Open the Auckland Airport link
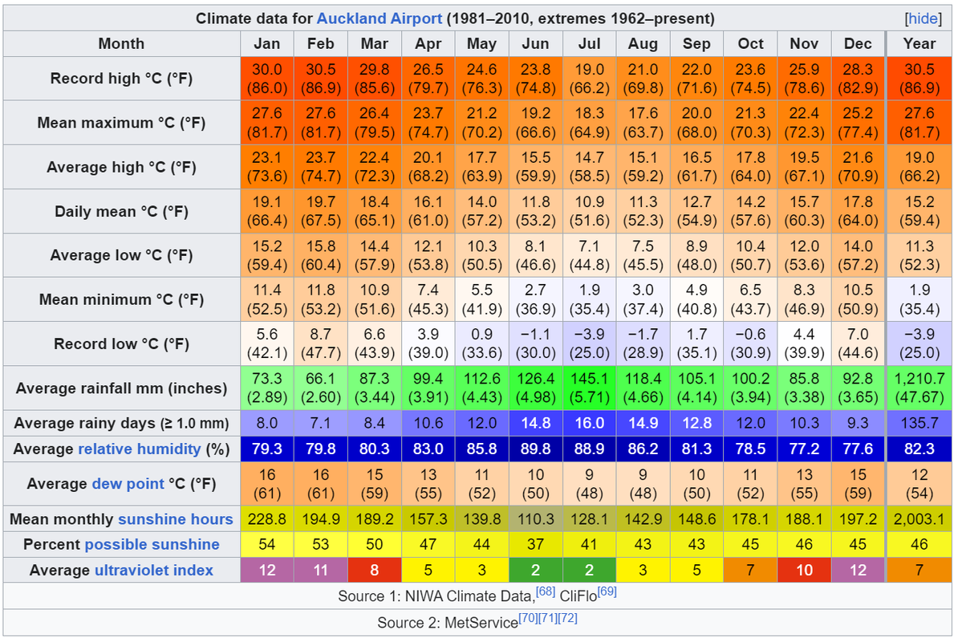Screen dimensions: 958x642 point(379,18)
